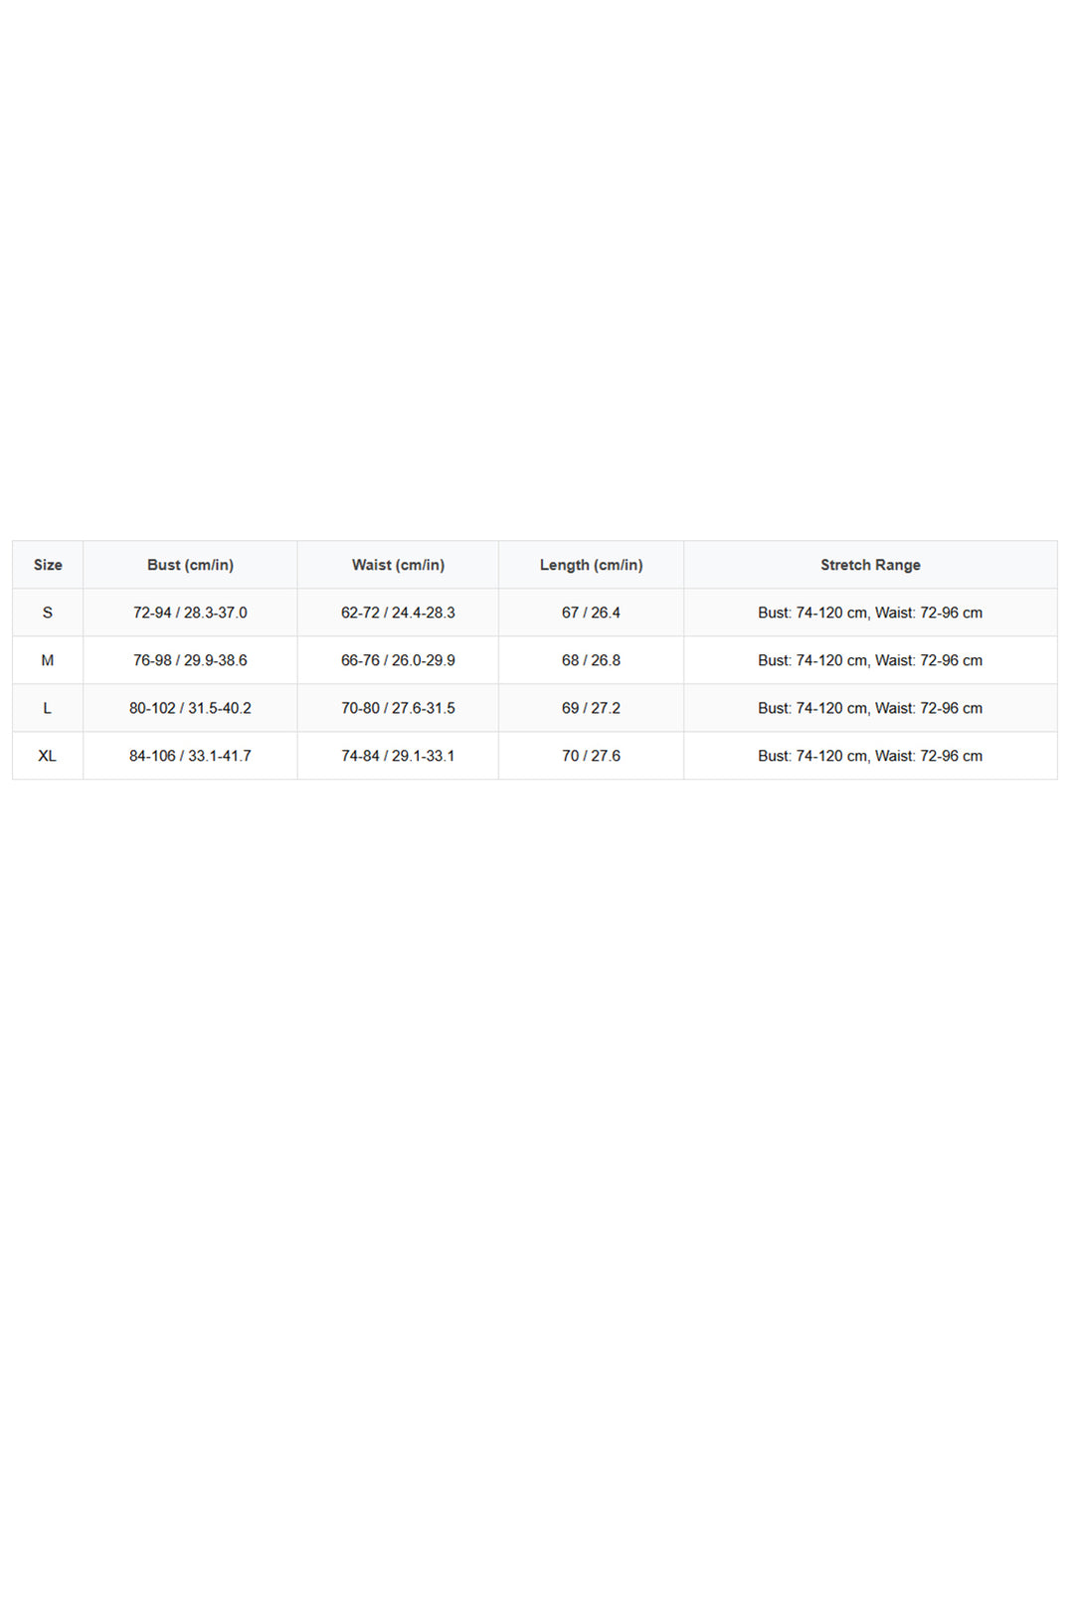Select the XL size row label
Viewport: 1074px width, 1611px height.
(48, 756)
